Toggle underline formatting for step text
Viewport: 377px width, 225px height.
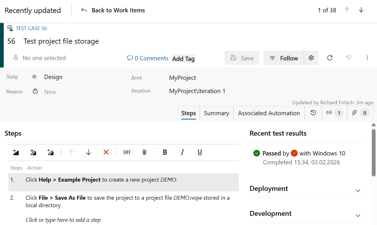[199, 152]
